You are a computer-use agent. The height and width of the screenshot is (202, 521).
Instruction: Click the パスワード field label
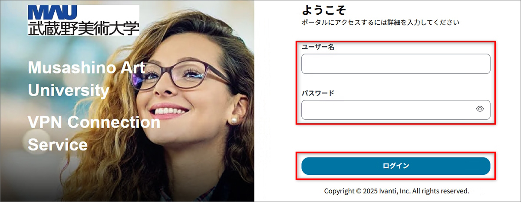tap(317, 93)
